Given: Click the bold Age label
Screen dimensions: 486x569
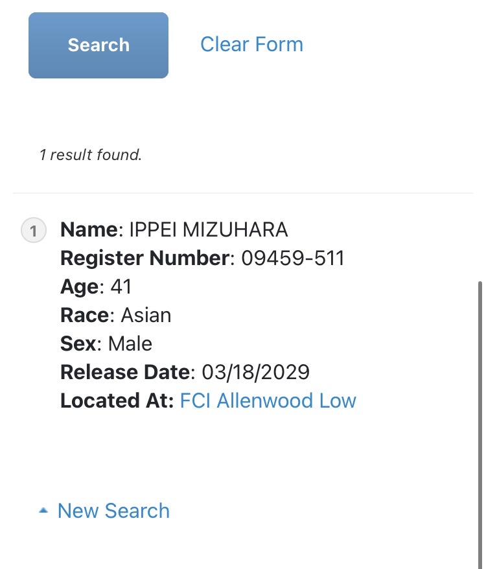Looking at the screenshot, I should pyautogui.click(x=80, y=286).
